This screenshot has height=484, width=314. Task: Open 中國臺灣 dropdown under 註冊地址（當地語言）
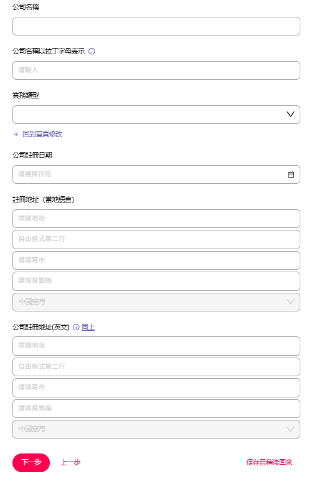(156, 302)
